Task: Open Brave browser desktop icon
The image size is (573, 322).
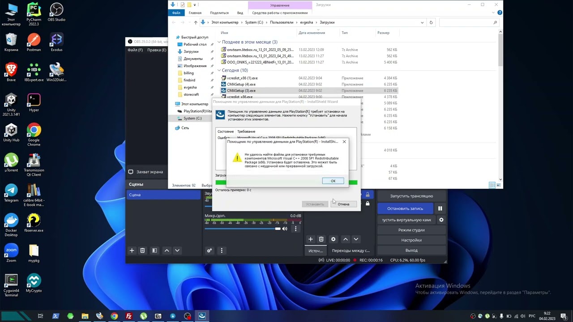Action: click(x=11, y=72)
